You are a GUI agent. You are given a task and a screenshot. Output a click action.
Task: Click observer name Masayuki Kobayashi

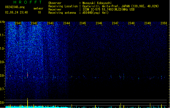point(97,3)
